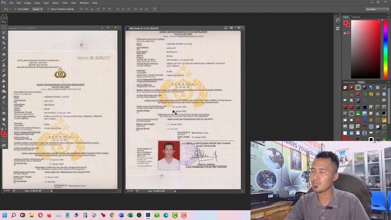Select the Blur tool
391x220 pixels.
4,86
